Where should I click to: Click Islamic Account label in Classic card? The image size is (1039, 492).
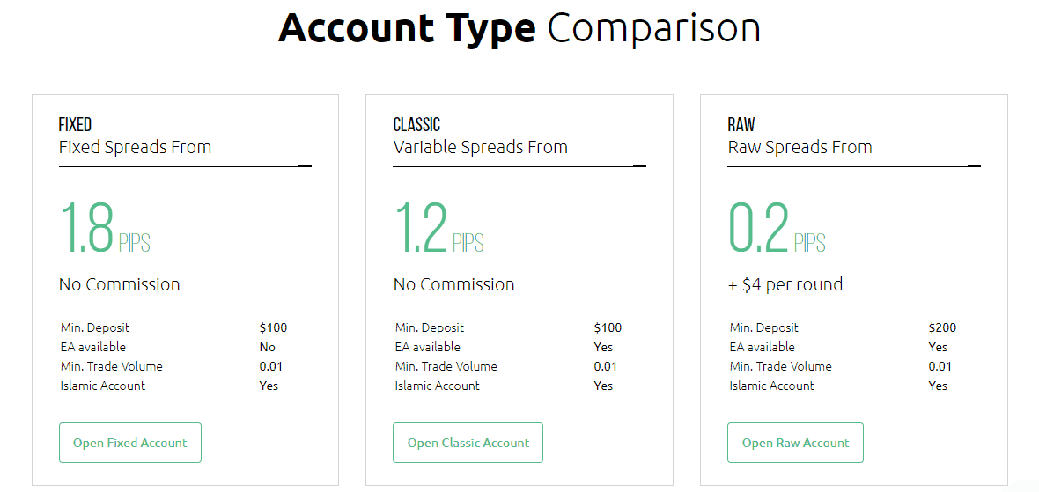click(x=438, y=386)
